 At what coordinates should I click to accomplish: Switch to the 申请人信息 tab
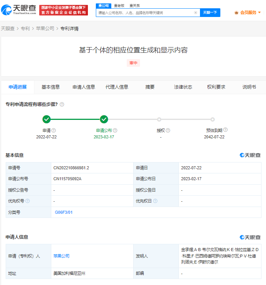click(x=84, y=87)
